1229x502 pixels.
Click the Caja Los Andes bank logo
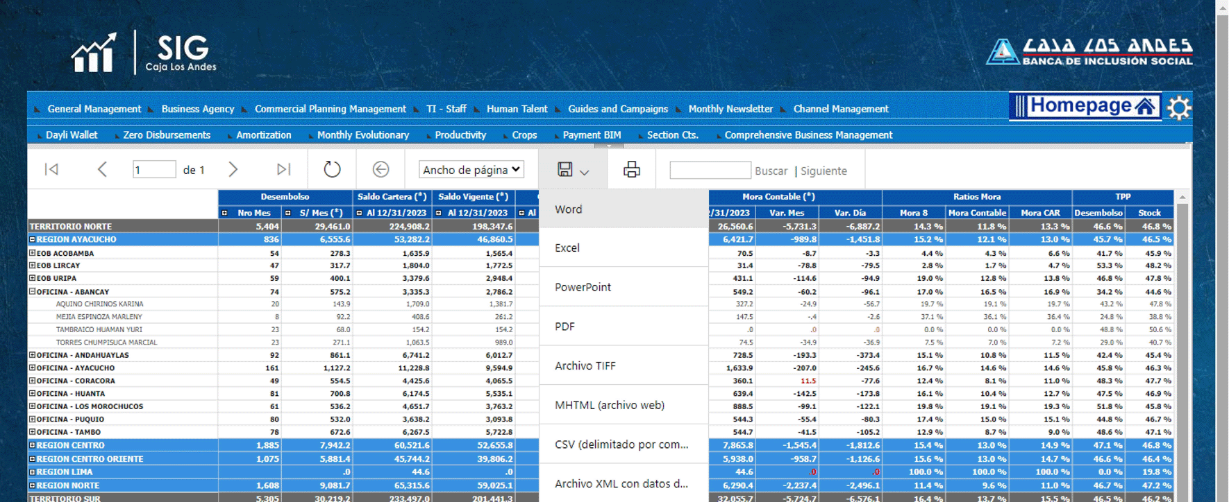tap(1089, 52)
